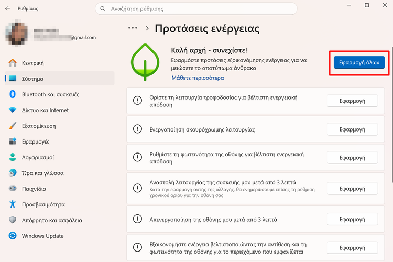Open the Bluetooth και συσκευές section
393x262 pixels.
pyautogui.click(x=50, y=94)
